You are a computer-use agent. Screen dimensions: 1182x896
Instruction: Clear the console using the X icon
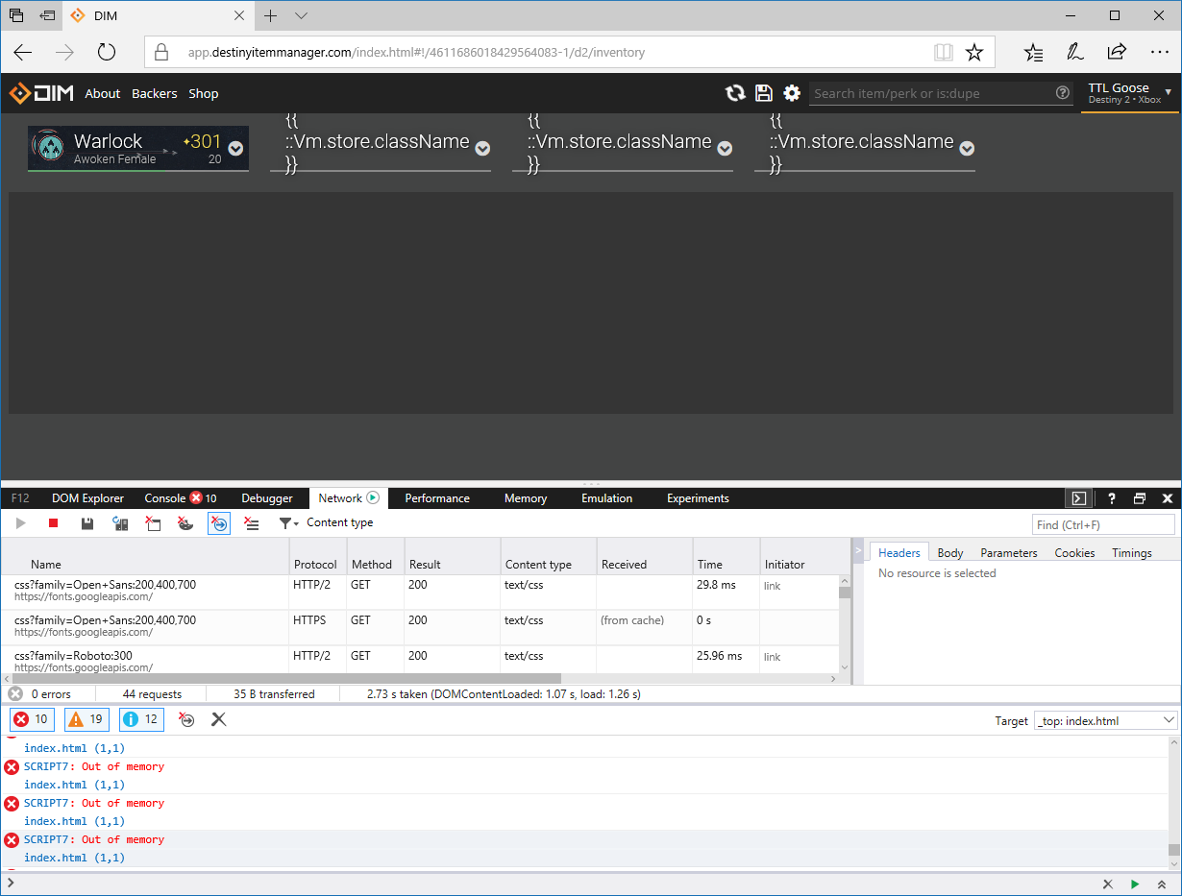[218, 719]
